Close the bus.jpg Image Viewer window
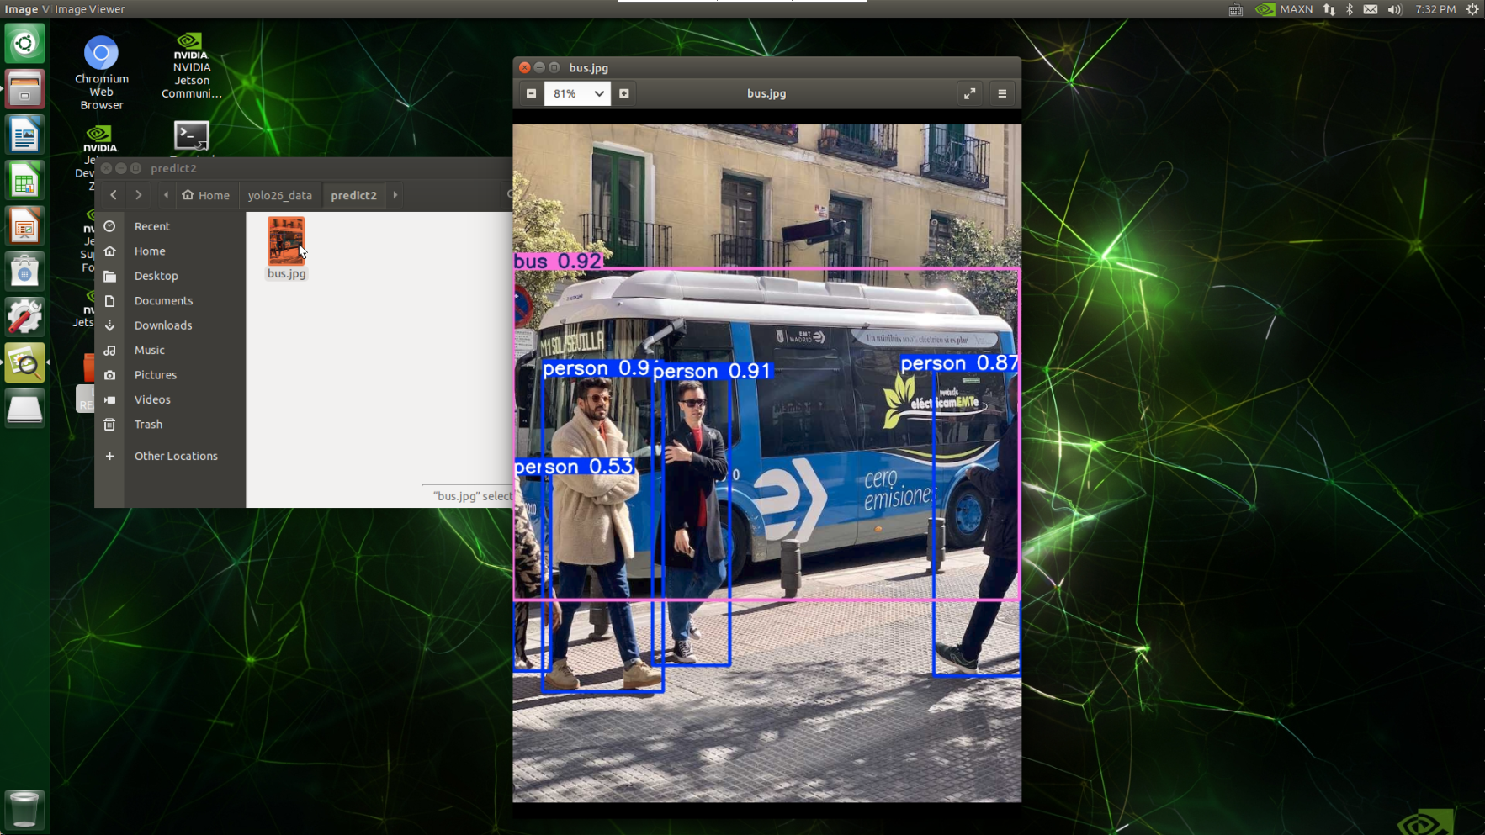This screenshot has width=1485, height=835. [x=525, y=67]
